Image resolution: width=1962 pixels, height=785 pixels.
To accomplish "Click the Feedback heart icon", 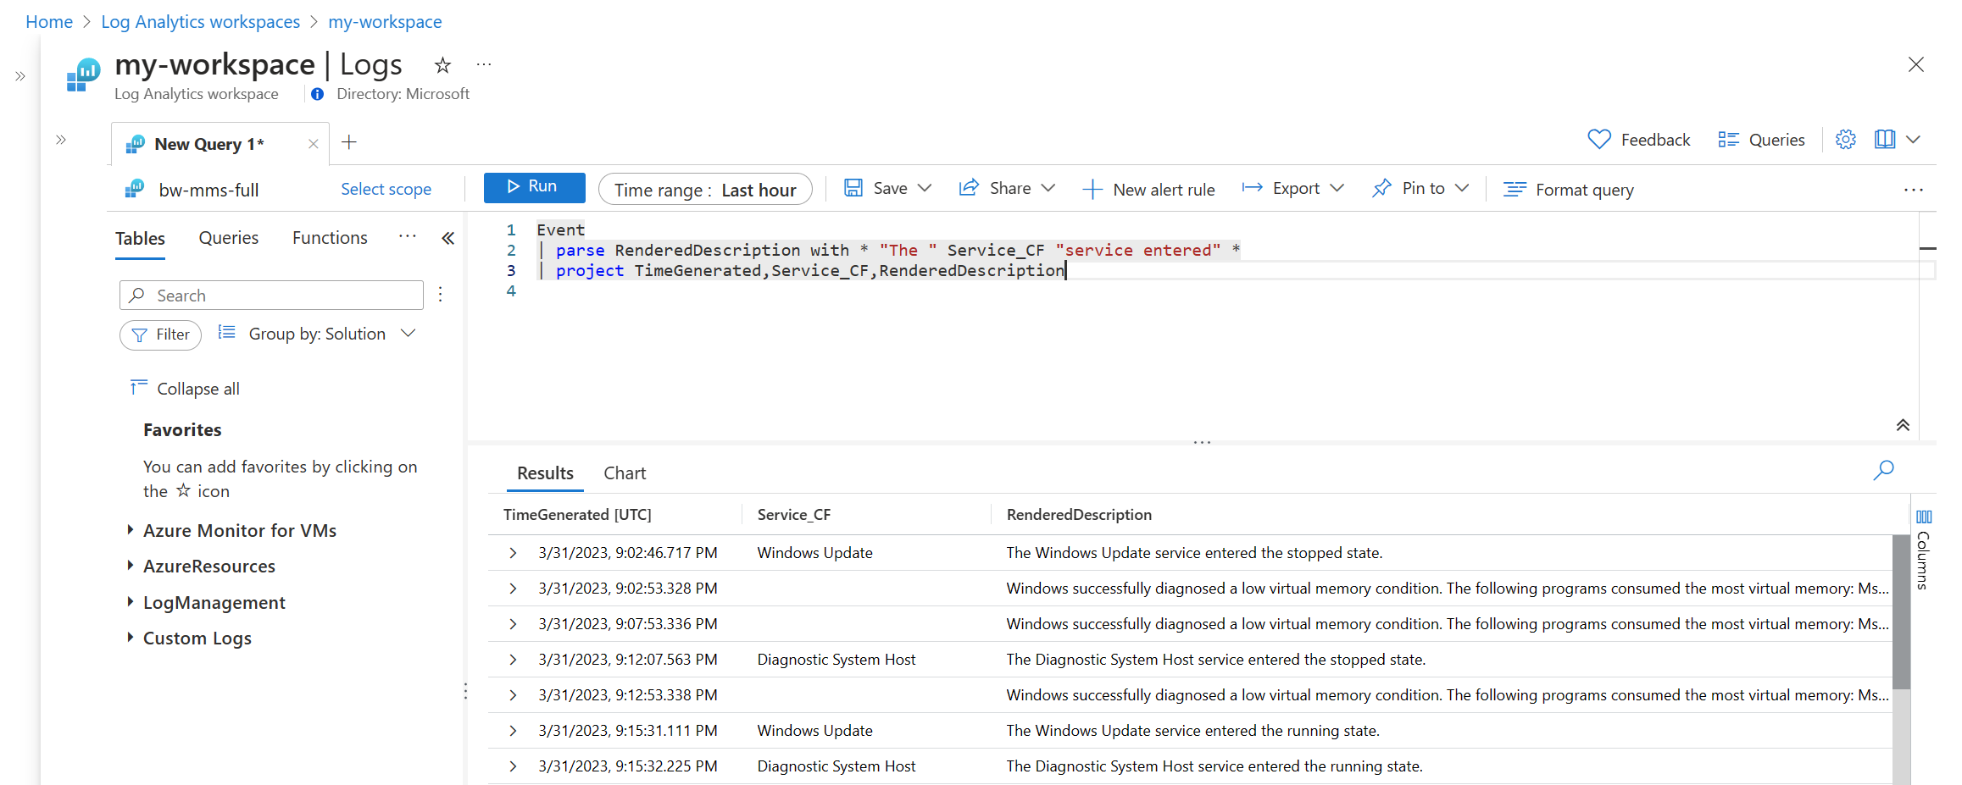I will point(1598,140).
